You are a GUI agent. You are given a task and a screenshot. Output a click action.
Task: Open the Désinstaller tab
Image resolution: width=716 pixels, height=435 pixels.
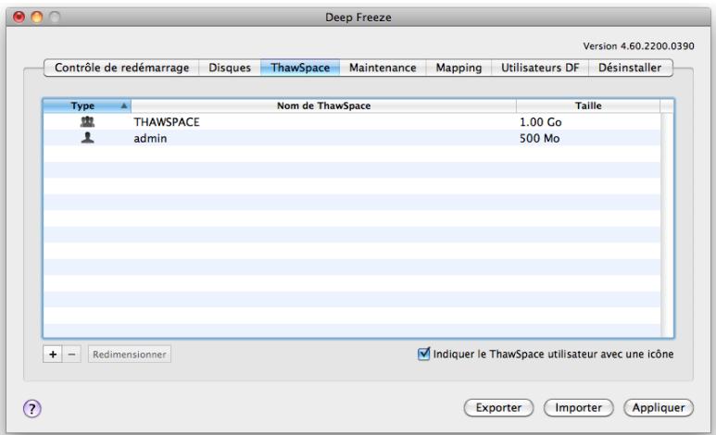tap(630, 68)
